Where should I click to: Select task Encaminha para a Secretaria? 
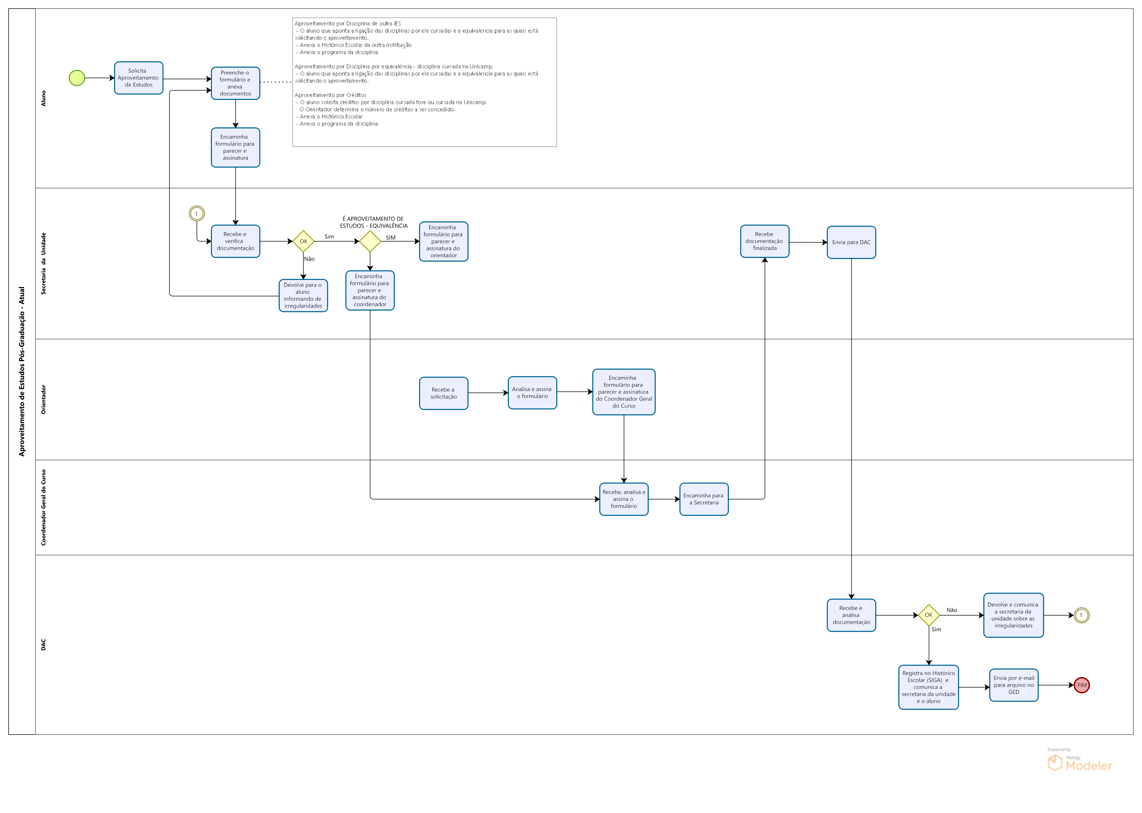[704, 499]
